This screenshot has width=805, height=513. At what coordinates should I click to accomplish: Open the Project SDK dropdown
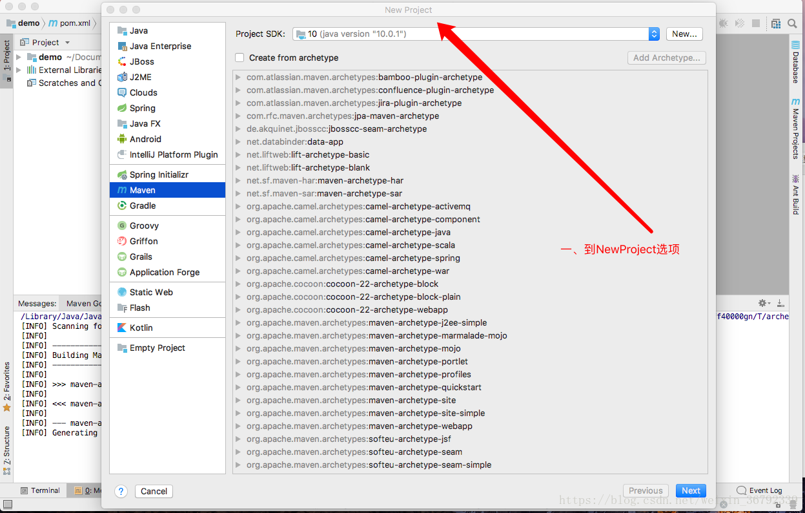click(x=476, y=34)
